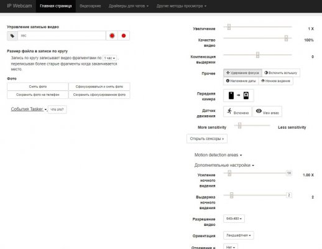Click the Выдержка ночного видения slider handle

click(231, 195)
